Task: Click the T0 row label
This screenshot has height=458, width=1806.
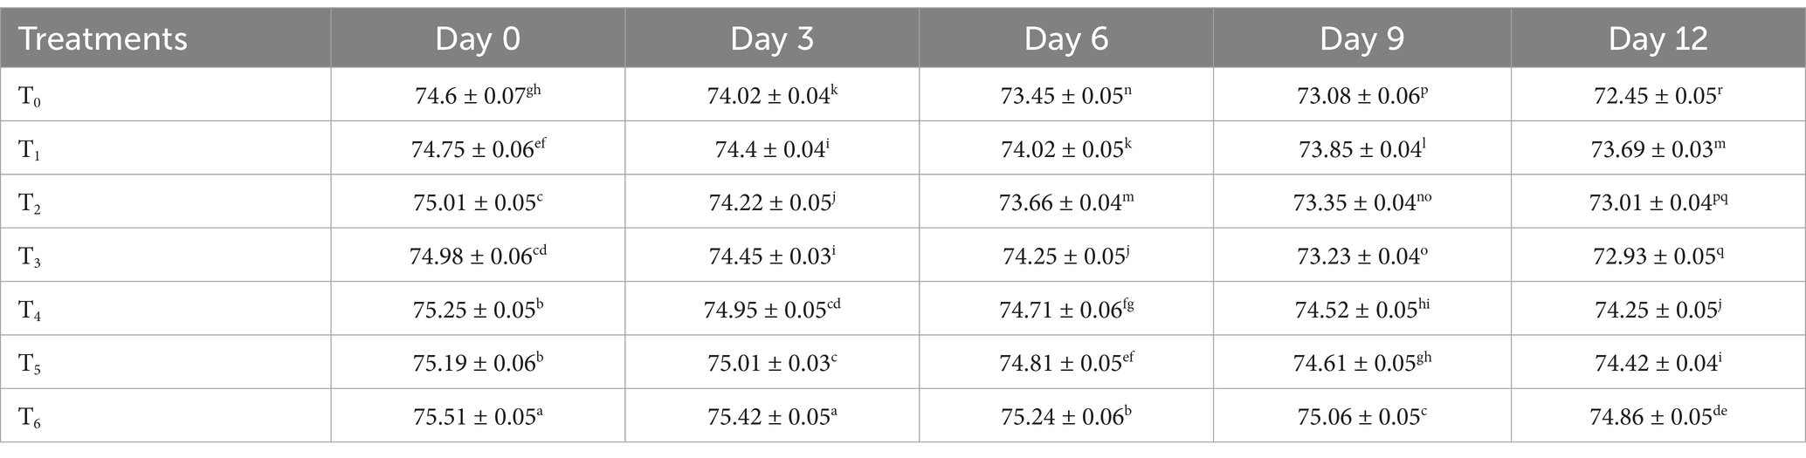Action: point(30,97)
